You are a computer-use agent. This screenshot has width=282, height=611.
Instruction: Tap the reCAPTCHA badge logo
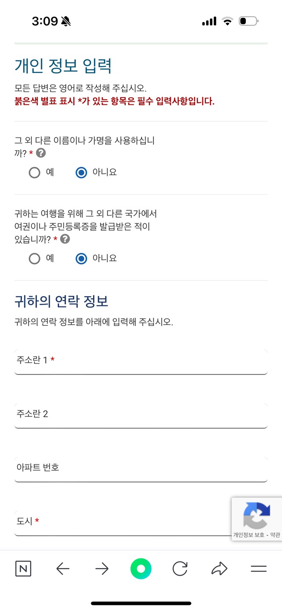257,515
